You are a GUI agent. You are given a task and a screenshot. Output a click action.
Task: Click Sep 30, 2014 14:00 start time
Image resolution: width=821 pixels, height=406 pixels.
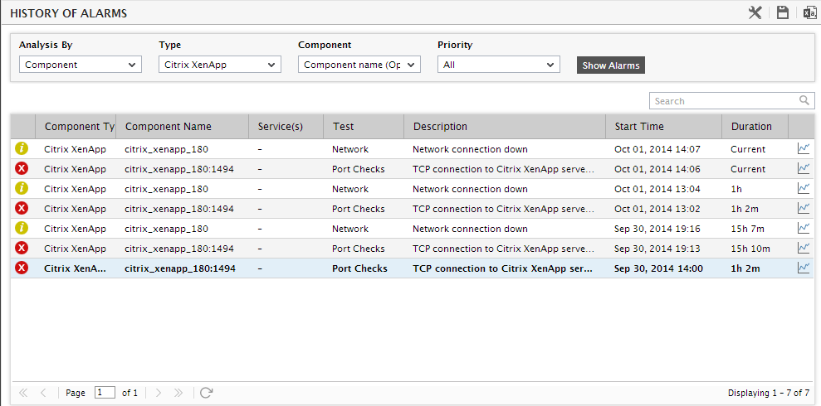click(x=658, y=268)
